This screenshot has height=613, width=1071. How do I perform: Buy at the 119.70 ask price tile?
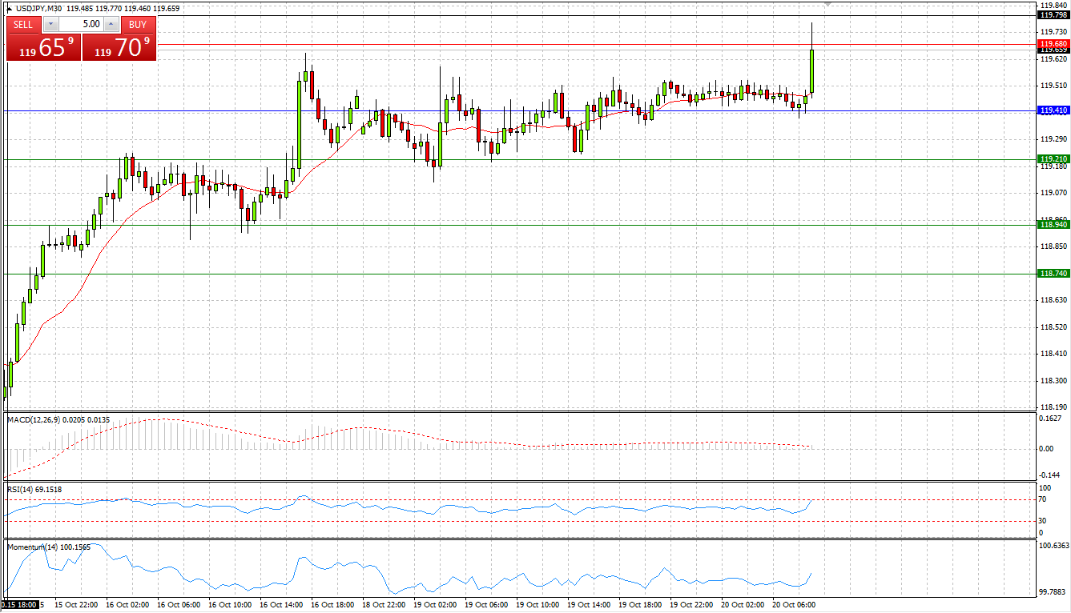(119, 47)
